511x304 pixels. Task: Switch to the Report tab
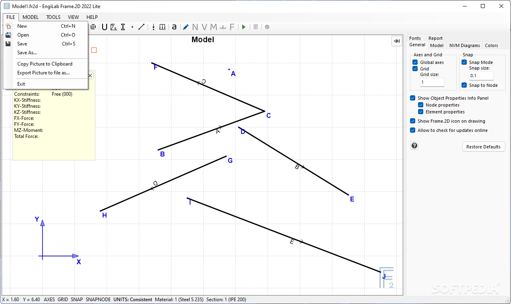[435, 38]
